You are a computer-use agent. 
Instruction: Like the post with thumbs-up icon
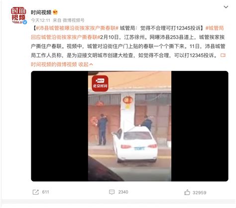click(x=187, y=192)
